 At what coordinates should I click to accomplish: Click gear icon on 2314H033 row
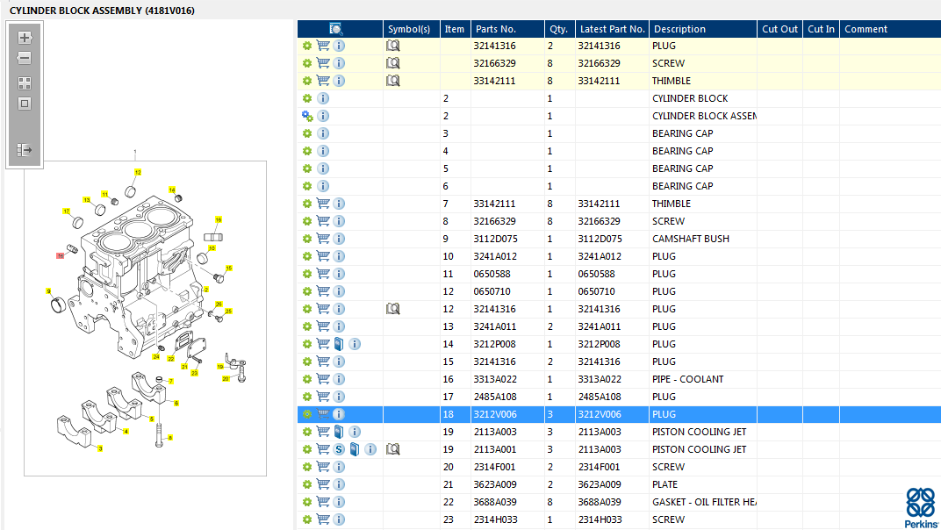[307, 519]
